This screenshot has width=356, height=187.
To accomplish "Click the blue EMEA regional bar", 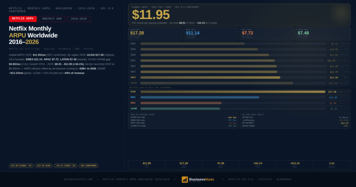I will click(x=200, y=97).
